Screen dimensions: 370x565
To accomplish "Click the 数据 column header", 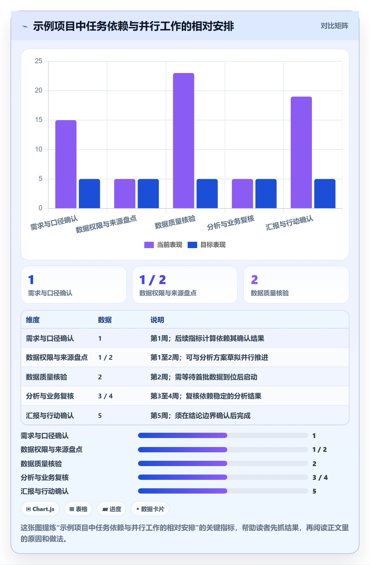I will [x=105, y=320].
